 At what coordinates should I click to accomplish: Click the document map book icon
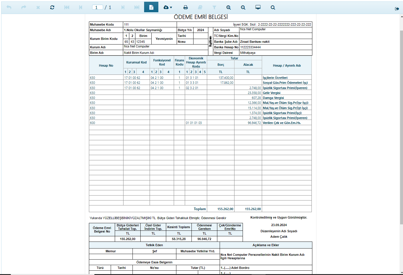point(200,7)
